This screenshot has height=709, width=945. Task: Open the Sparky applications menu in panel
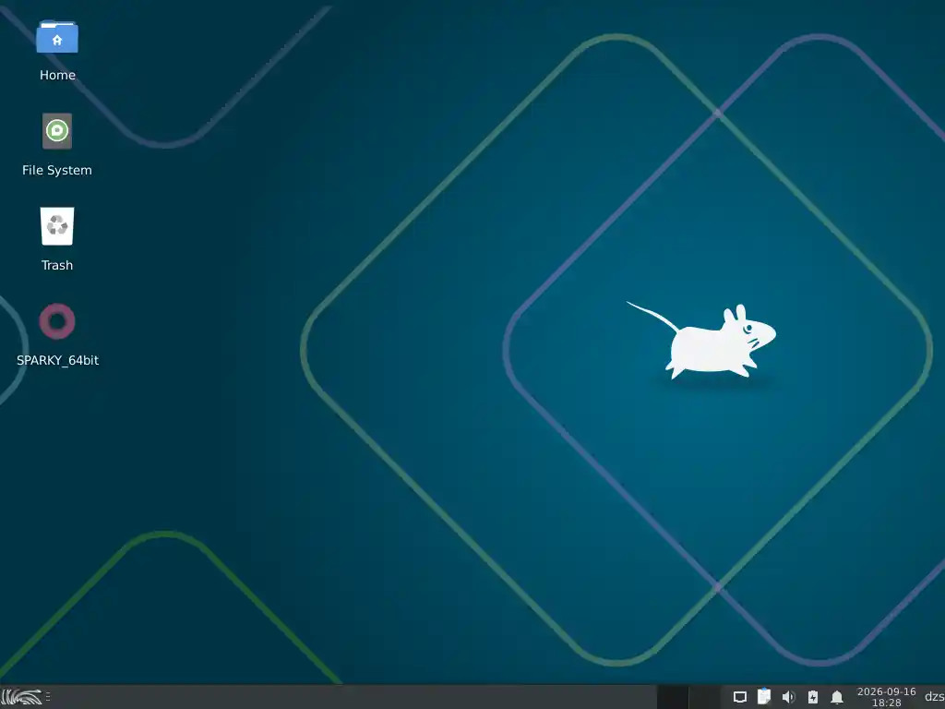point(22,698)
